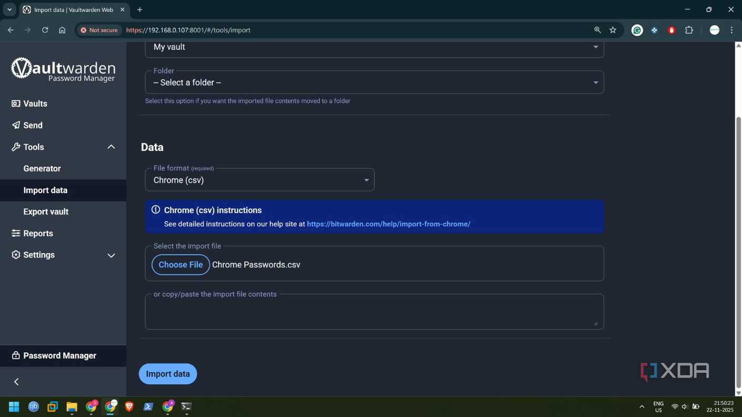
Task: Click the Vaultwarden logo
Action: click(x=63, y=69)
